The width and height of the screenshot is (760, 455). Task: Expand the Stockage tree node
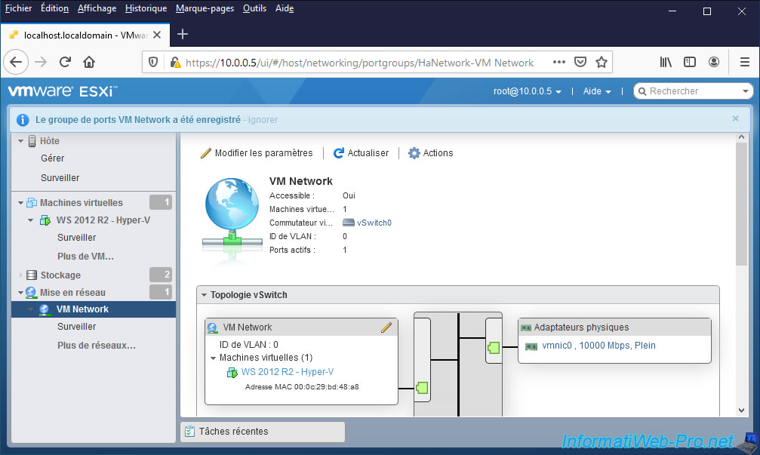[x=21, y=275]
